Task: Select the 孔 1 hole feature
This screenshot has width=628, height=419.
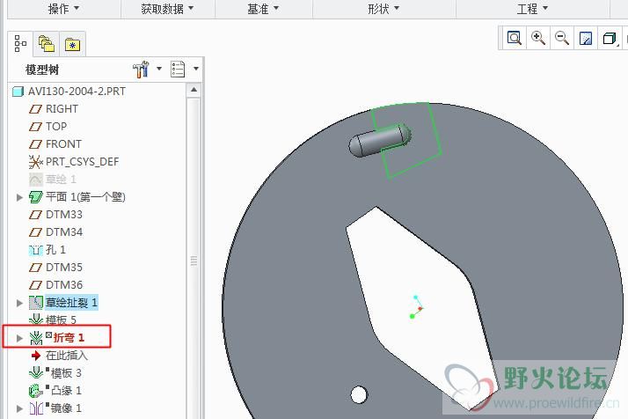Action: (55, 250)
